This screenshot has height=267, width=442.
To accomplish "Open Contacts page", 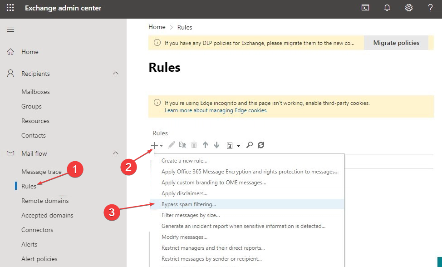I will coord(34,136).
